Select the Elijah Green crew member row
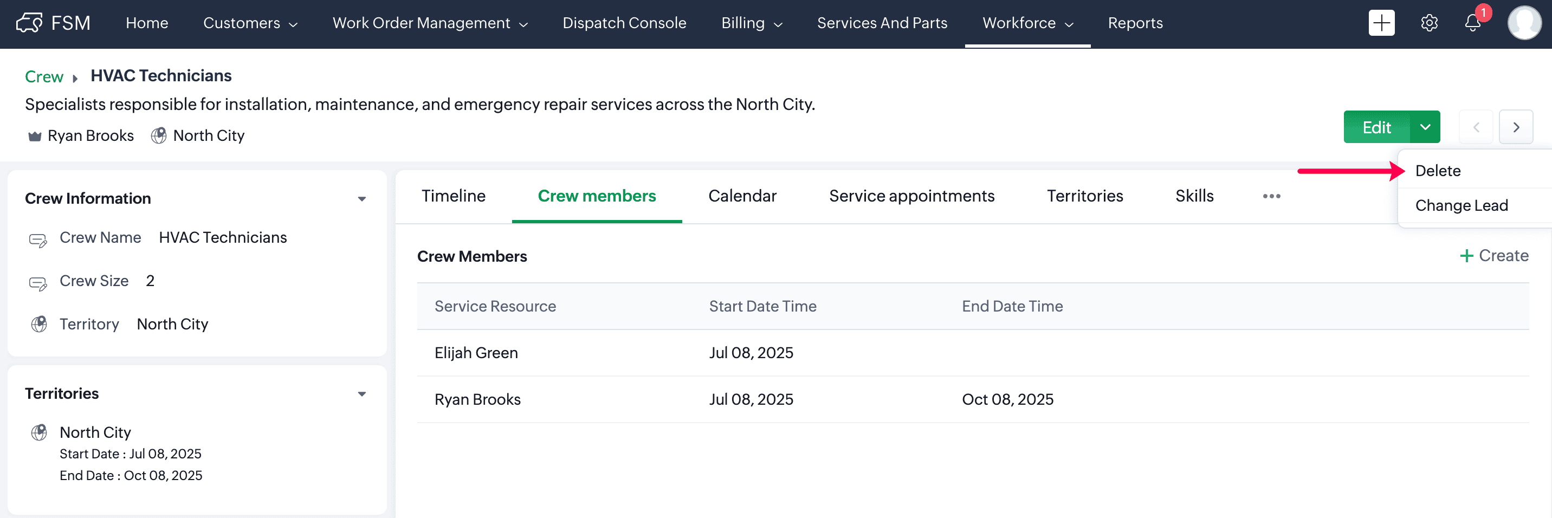Screen dimensions: 1552x518 coord(476,353)
